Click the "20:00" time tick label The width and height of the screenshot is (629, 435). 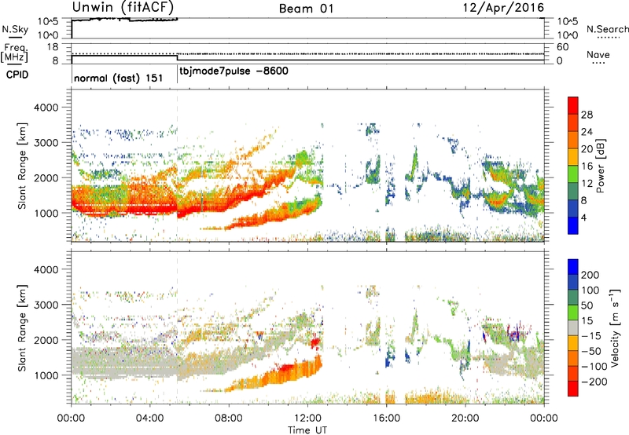click(465, 419)
